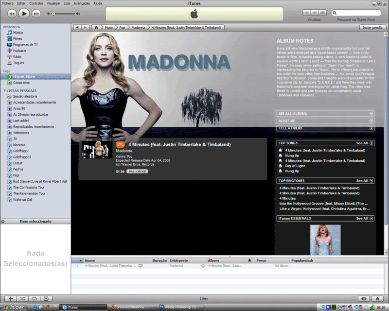The image size is (389, 311).
Task: Play the current track
Action: coord(24,14)
